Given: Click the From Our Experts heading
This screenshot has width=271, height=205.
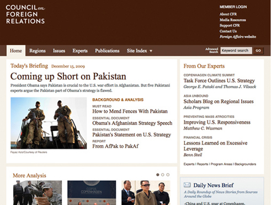Looking at the screenshot, I should point(204,66).
